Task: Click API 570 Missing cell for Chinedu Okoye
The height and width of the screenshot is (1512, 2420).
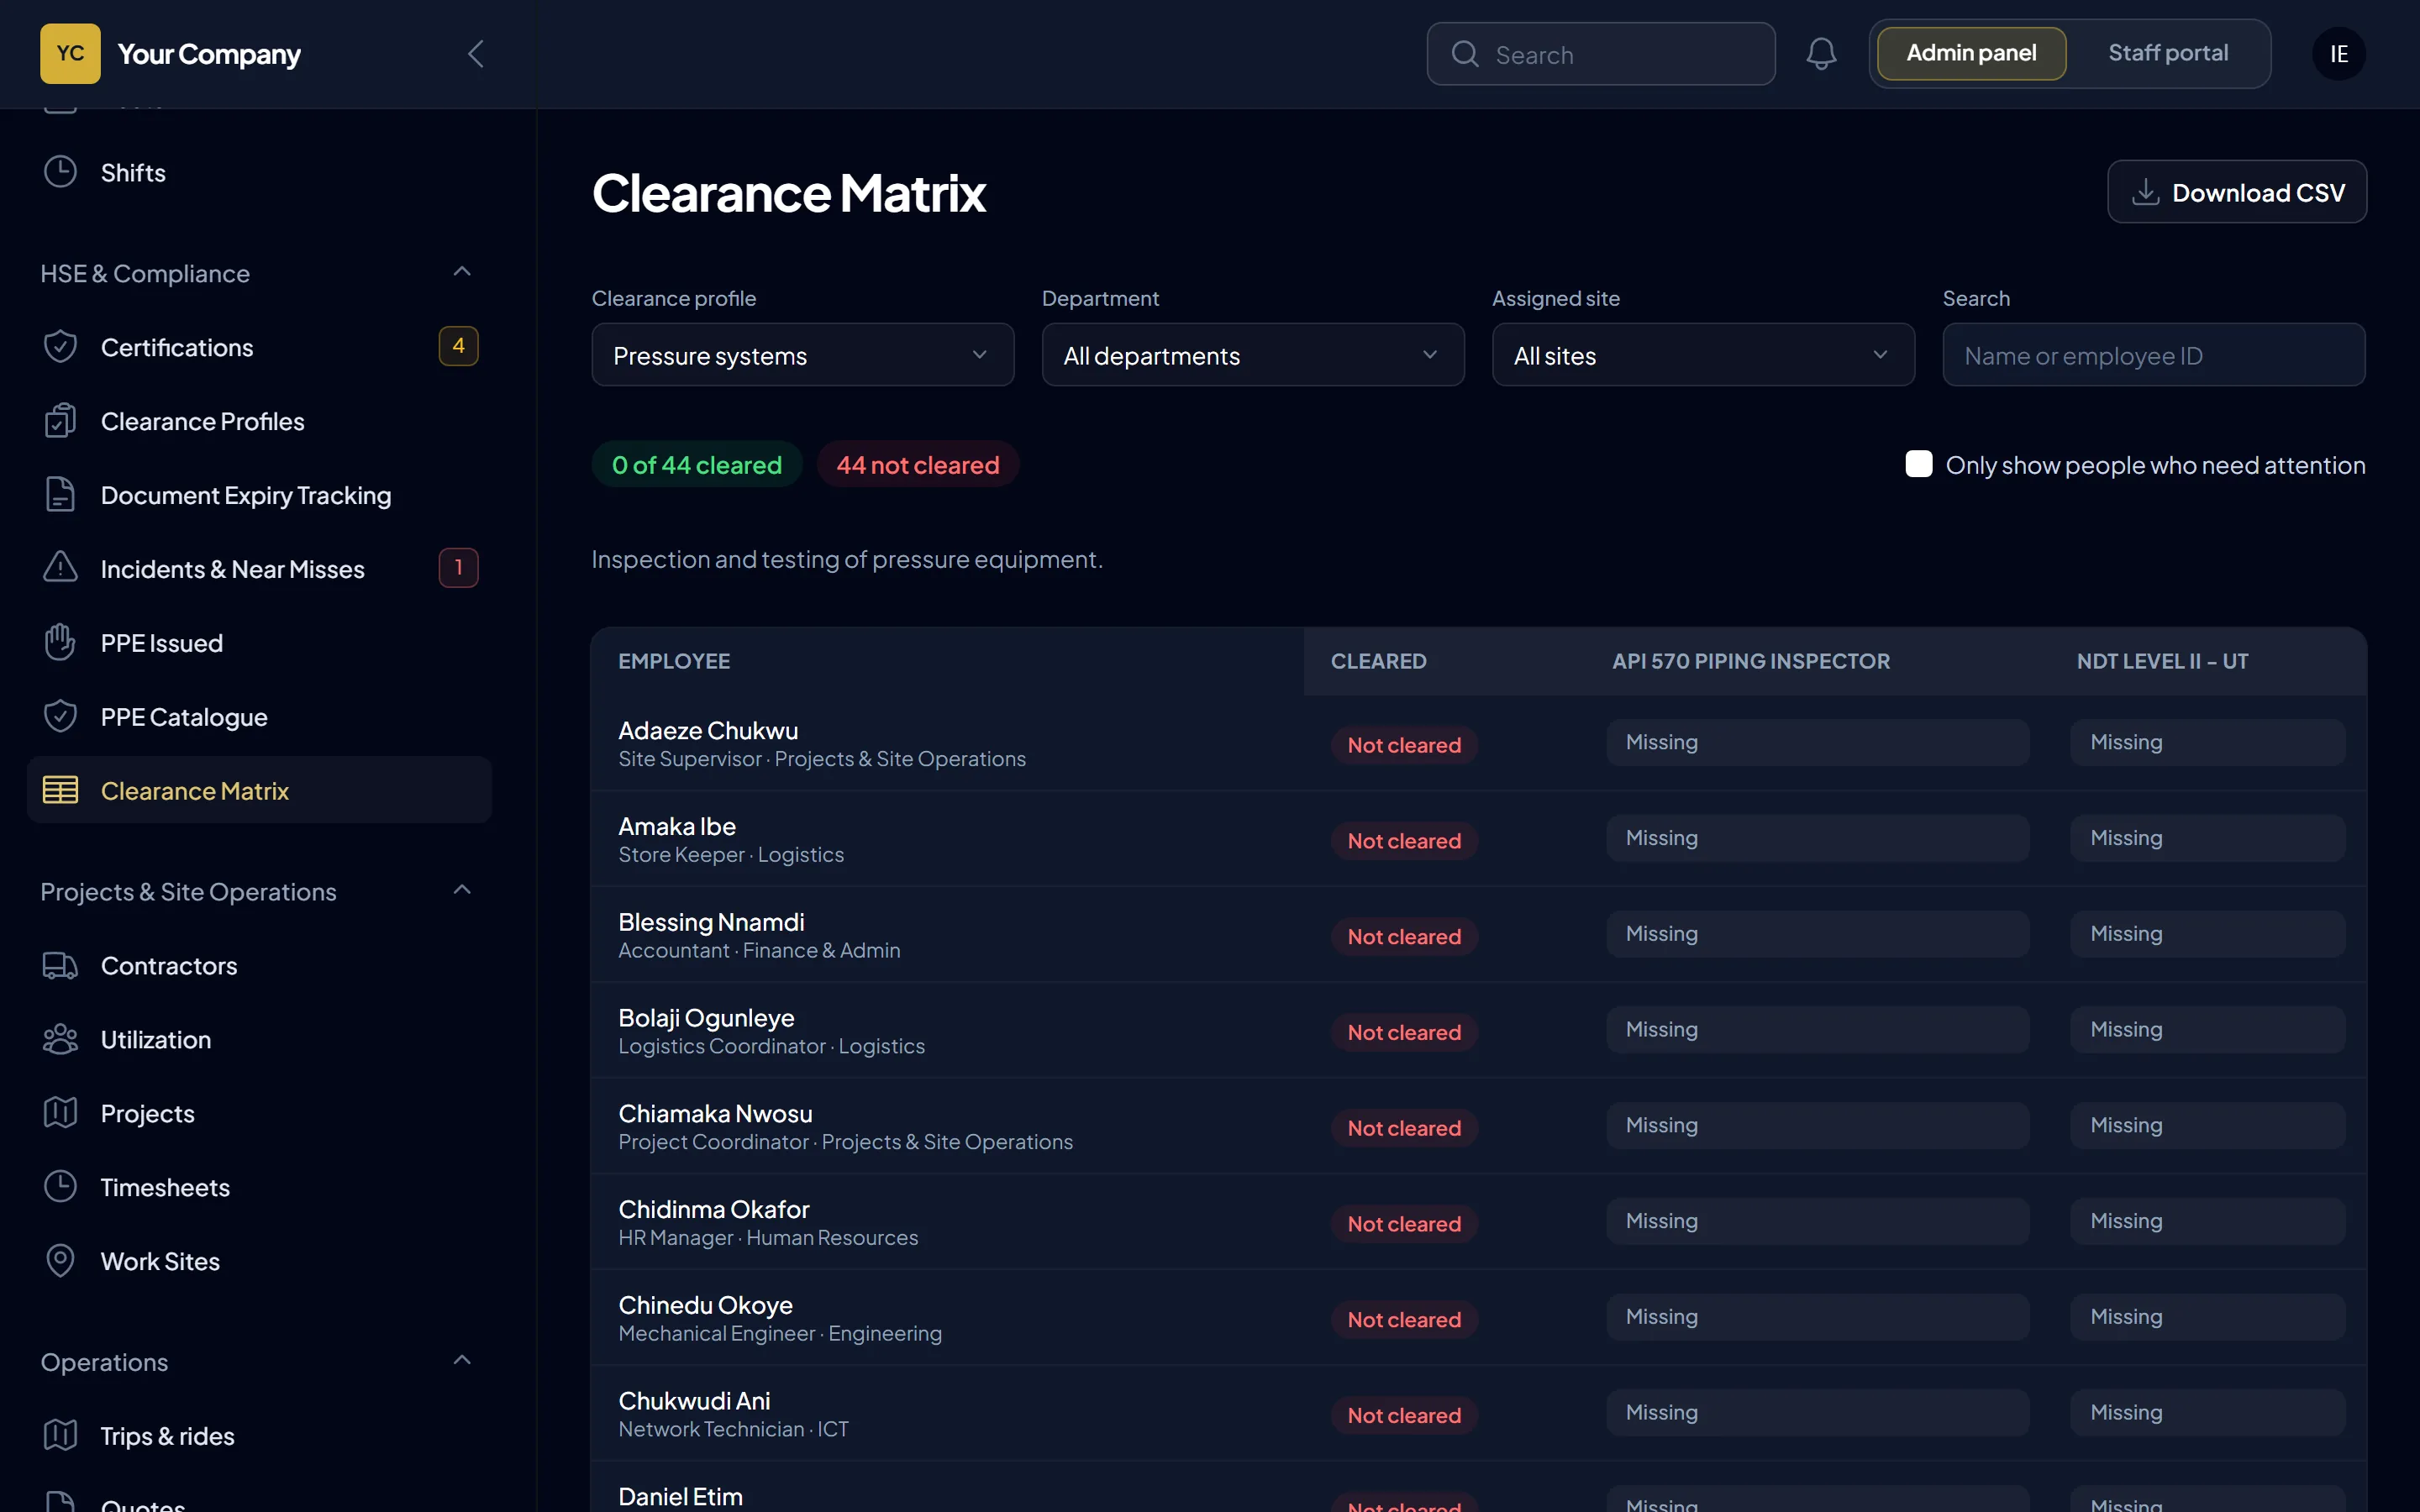Action: pyautogui.click(x=1817, y=1317)
